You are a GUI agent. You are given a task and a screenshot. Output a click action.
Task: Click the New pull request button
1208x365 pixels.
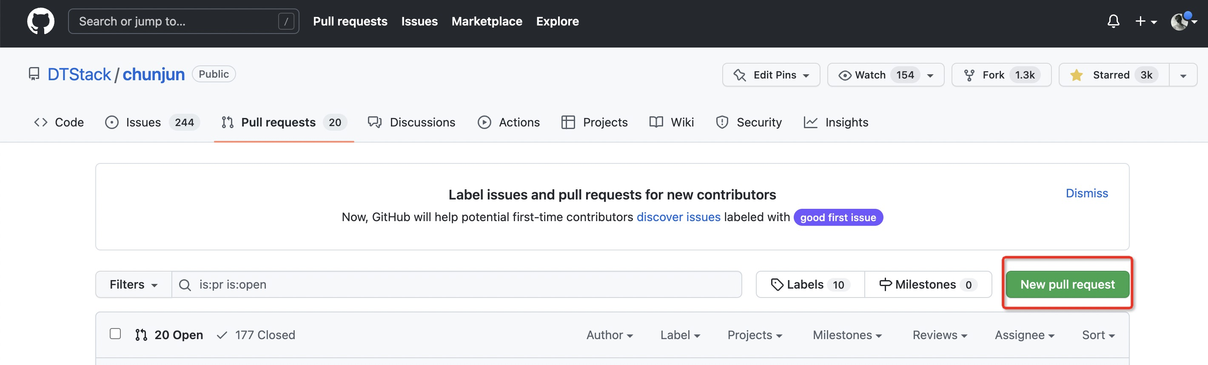pyautogui.click(x=1067, y=284)
